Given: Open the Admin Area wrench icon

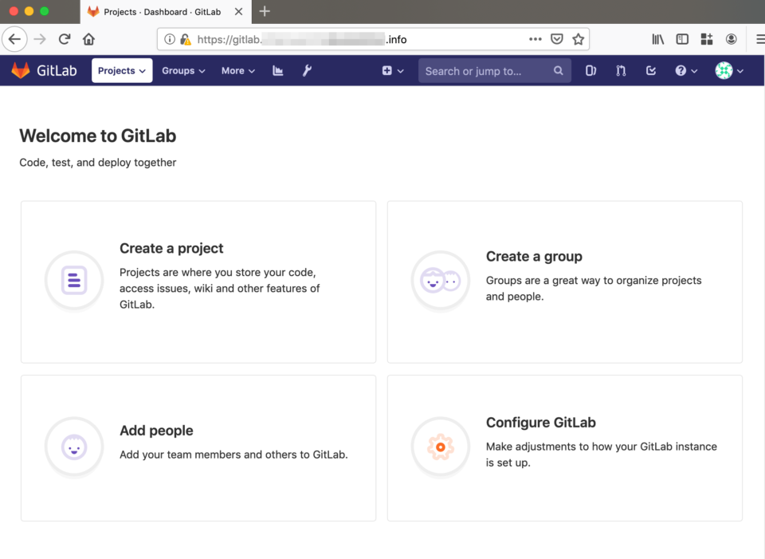Looking at the screenshot, I should (x=307, y=70).
